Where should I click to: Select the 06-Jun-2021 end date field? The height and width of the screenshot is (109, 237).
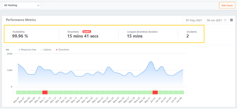[214, 20]
